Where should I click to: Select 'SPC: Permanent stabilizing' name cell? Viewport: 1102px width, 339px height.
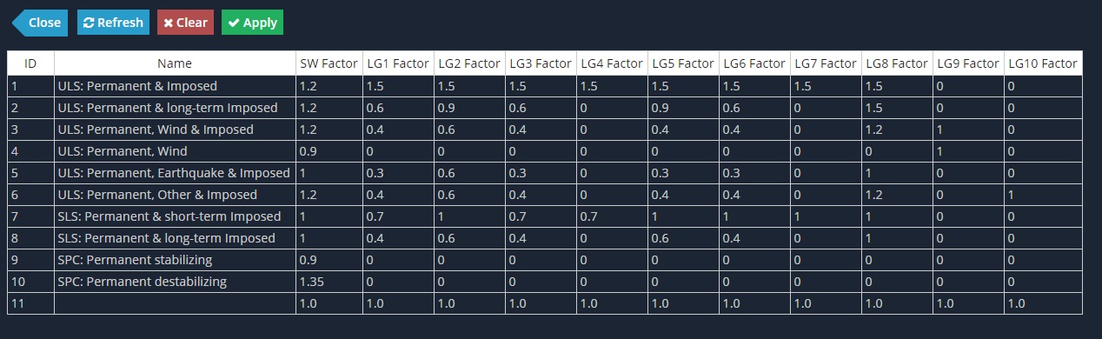tap(175, 260)
